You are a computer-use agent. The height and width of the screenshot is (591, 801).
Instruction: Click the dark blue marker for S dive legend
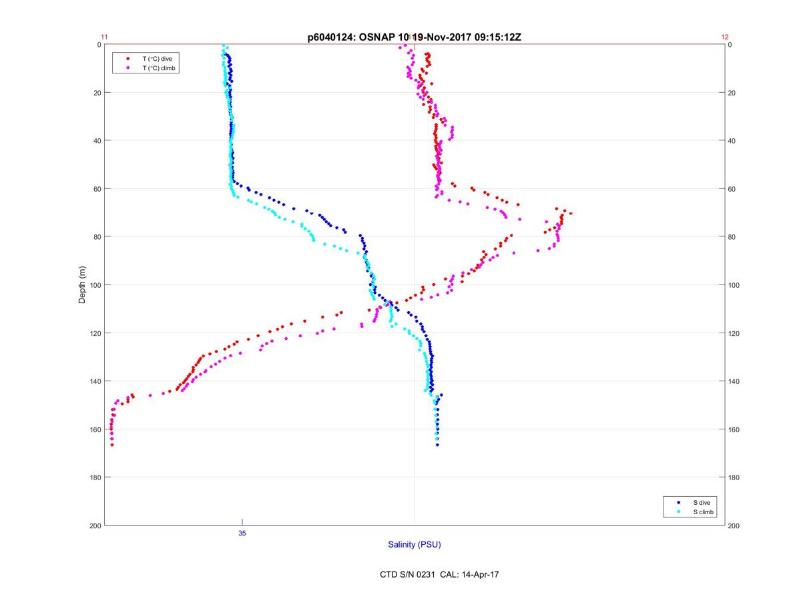678,502
